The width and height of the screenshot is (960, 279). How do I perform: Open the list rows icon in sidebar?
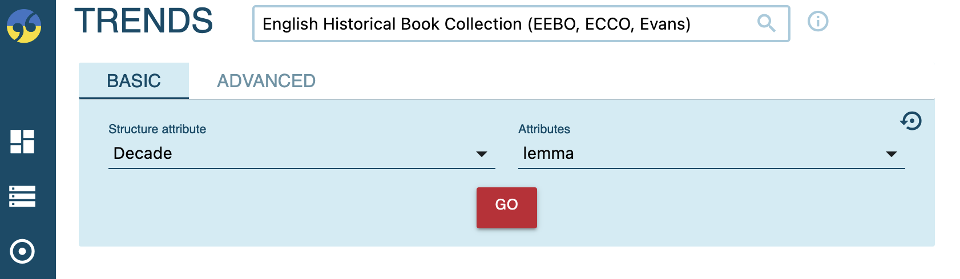coord(22,196)
